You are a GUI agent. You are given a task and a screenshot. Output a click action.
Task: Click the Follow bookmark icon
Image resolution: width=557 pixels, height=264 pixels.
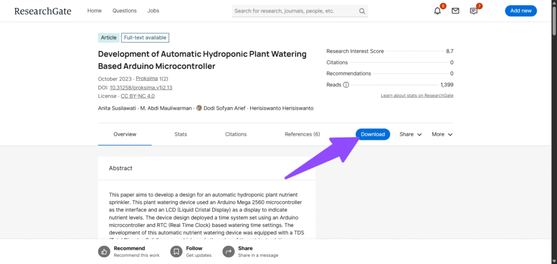click(x=176, y=252)
